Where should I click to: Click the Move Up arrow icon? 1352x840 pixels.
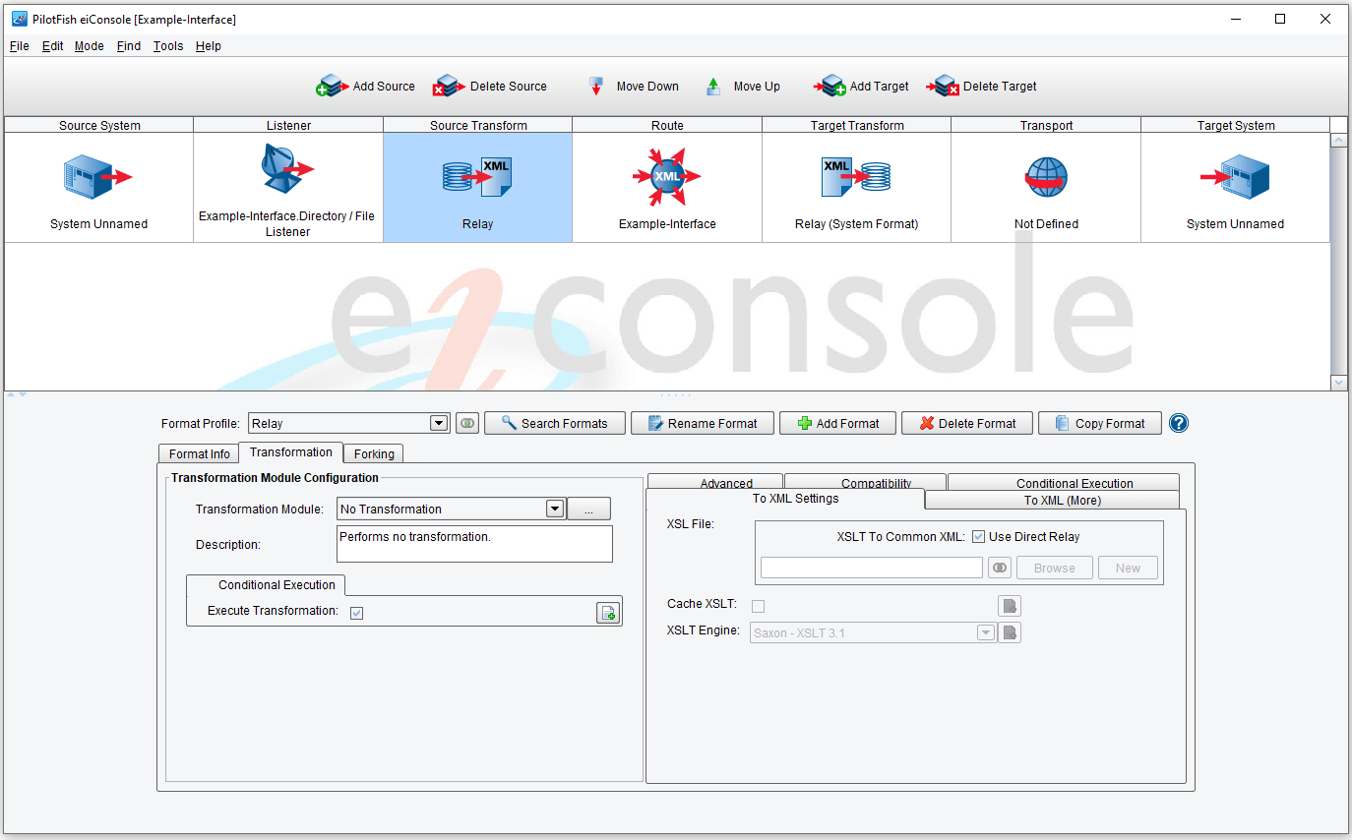click(x=713, y=87)
